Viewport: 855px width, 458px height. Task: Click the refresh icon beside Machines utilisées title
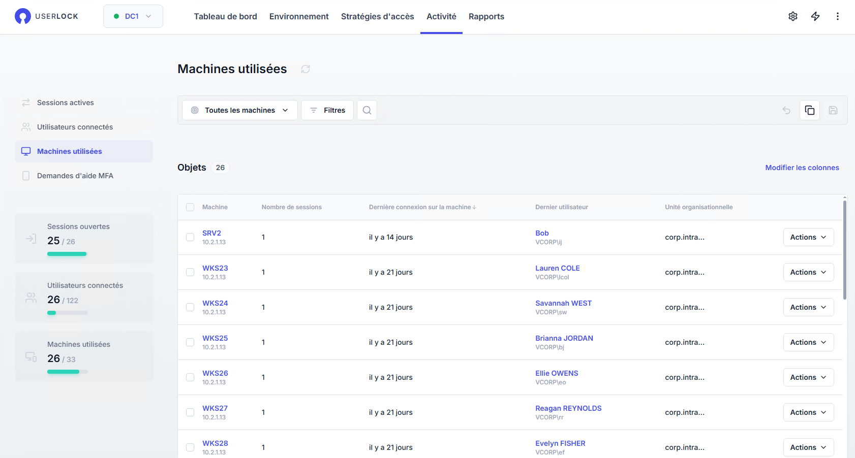coord(306,69)
